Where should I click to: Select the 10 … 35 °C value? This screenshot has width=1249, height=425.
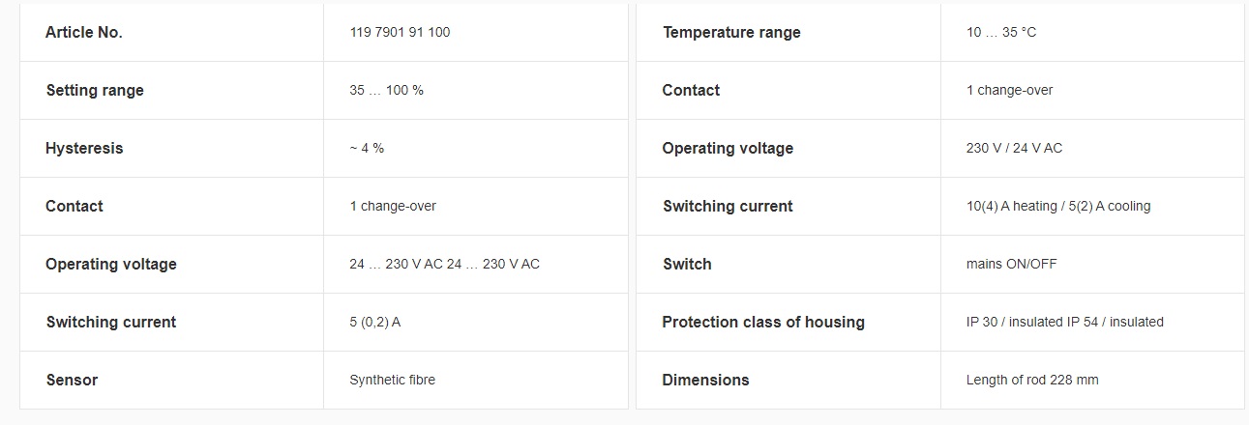[1001, 32]
